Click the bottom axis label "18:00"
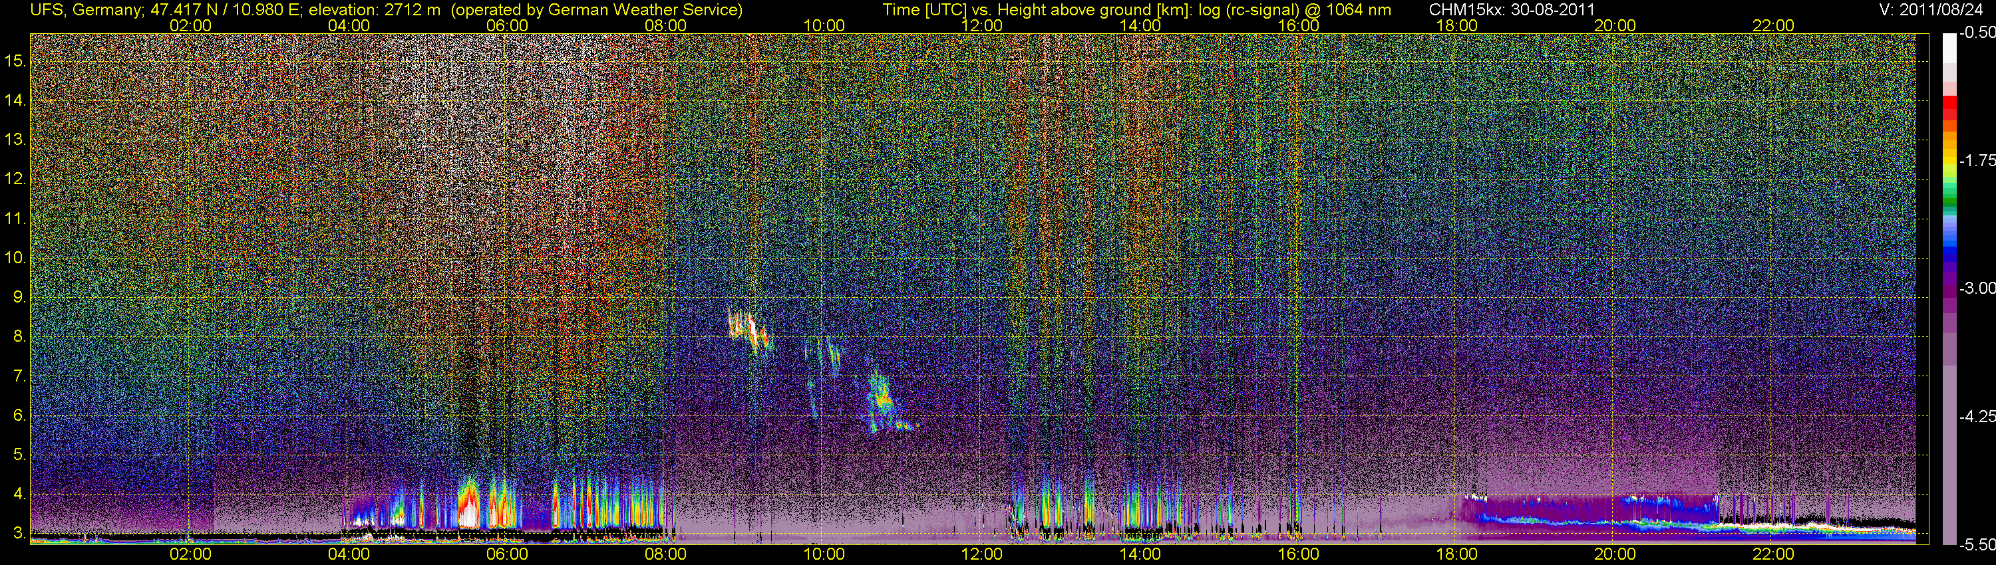 (1456, 554)
